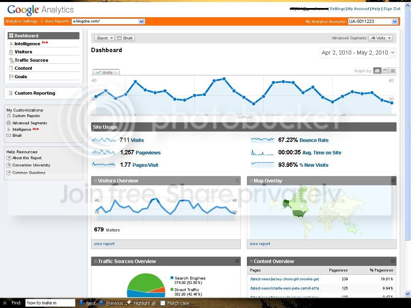View report link under Visitors Overview

click(x=104, y=244)
